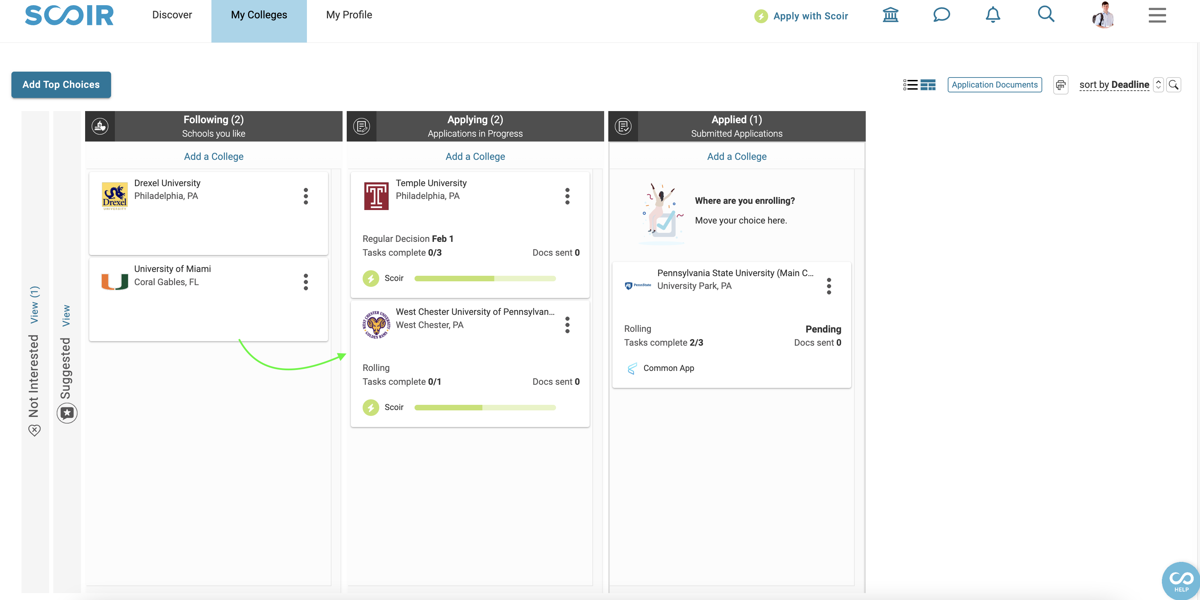The image size is (1200, 600).
Task: Open the hamburger menu
Action: [1157, 15]
